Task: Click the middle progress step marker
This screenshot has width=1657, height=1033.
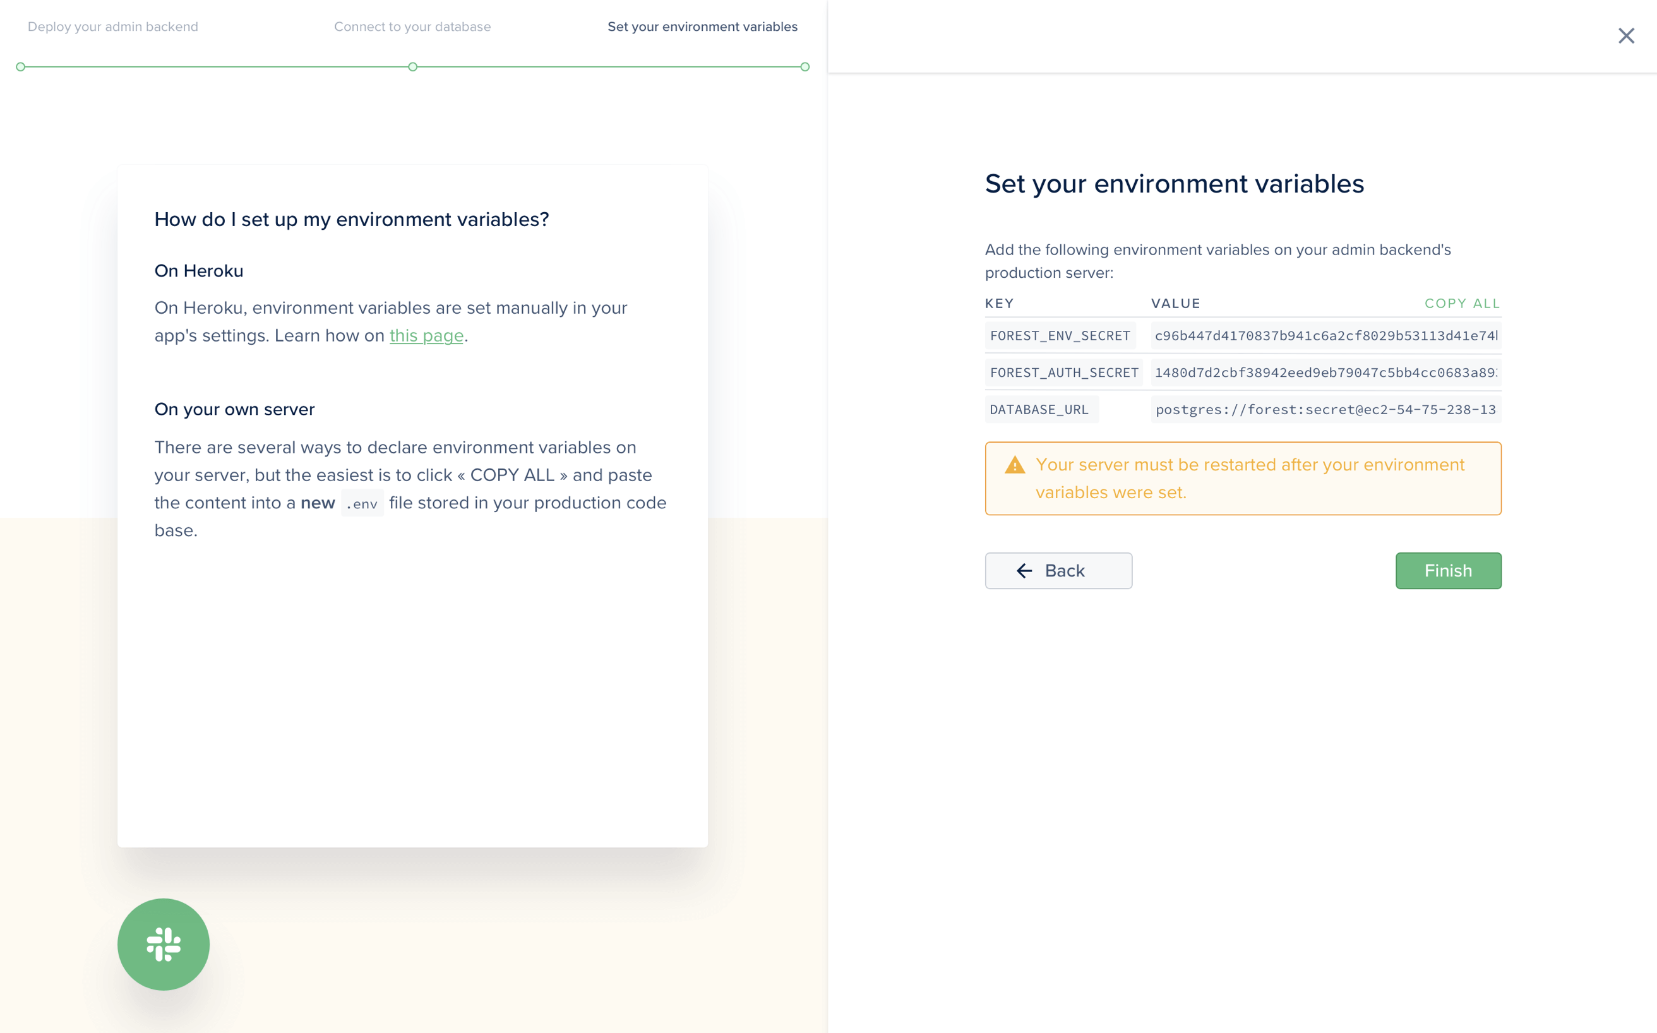Action: pos(413,67)
